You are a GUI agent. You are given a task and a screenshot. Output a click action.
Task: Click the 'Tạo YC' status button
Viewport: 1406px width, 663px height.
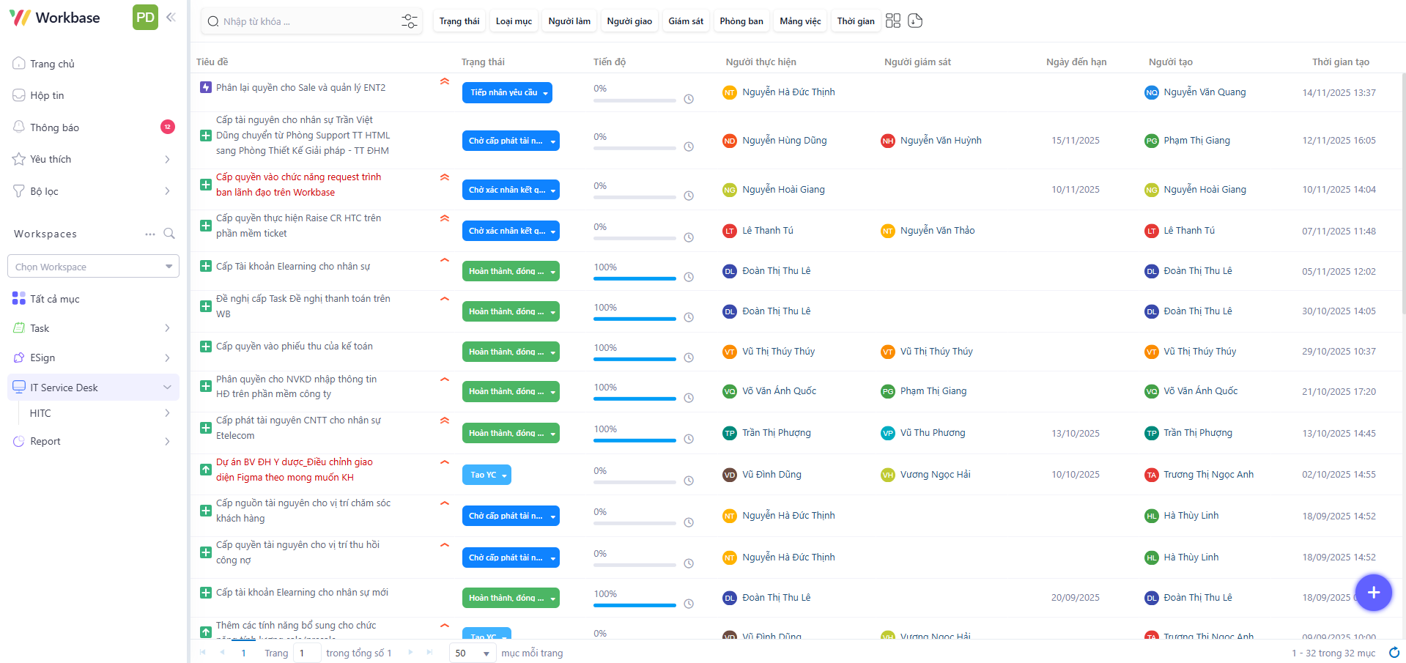(x=486, y=475)
